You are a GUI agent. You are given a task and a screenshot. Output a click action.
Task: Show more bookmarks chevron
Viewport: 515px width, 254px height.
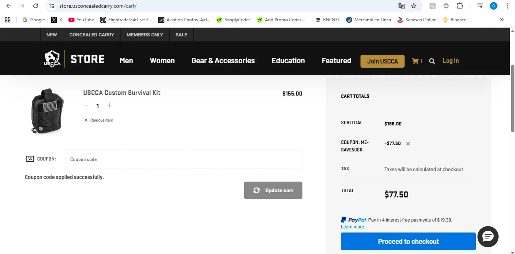(502, 20)
